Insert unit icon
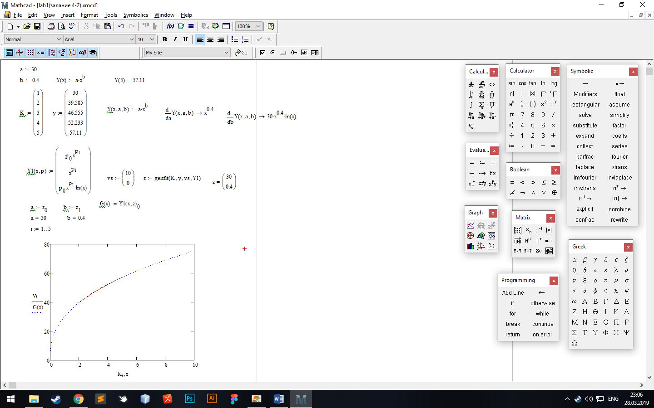The width and height of the screenshot is (654, 408). [x=181, y=26]
